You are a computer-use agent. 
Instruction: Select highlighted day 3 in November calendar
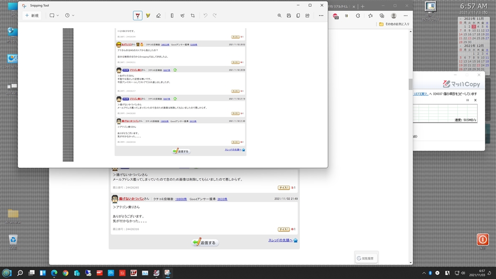coord(474,27)
